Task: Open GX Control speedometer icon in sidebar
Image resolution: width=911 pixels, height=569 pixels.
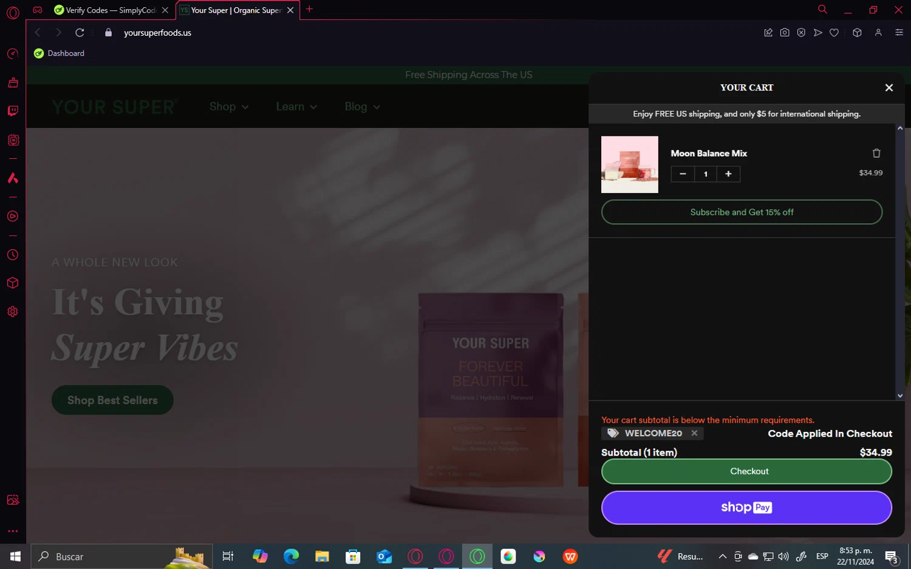Action: [13, 55]
